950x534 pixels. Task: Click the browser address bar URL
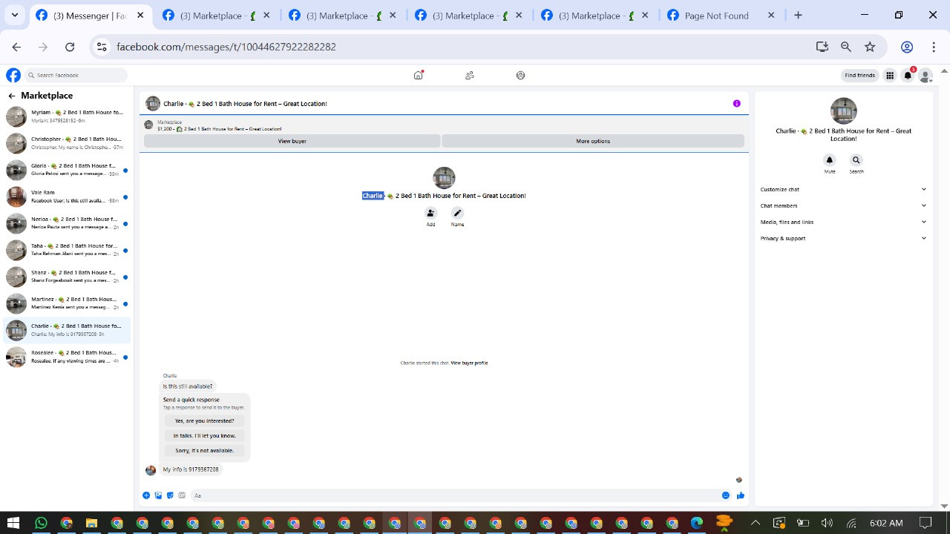tap(226, 47)
